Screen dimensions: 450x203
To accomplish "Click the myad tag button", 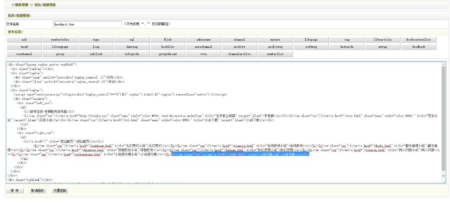I will pyautogui.click(x=24, y=47).
